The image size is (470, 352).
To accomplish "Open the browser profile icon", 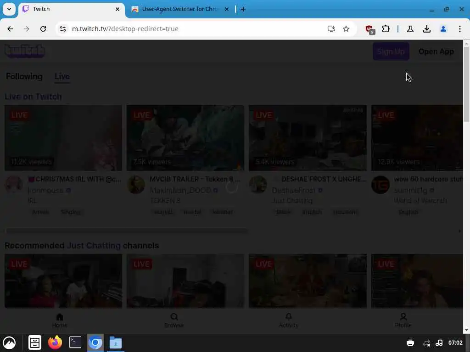I will 443,29.
